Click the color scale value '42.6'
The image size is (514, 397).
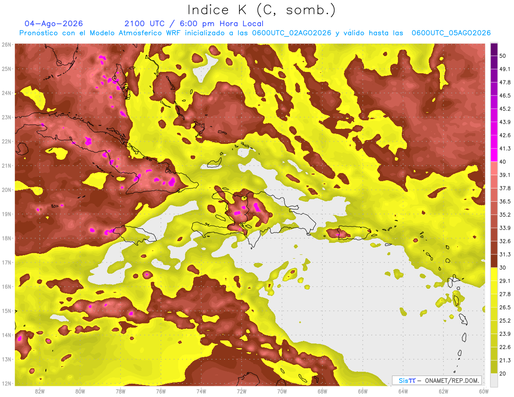(505, 135)
